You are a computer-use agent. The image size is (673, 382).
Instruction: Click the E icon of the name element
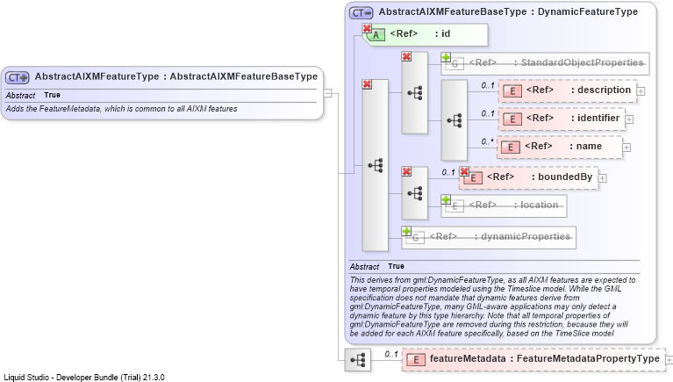pyautogui.click(x=511, y=148)
